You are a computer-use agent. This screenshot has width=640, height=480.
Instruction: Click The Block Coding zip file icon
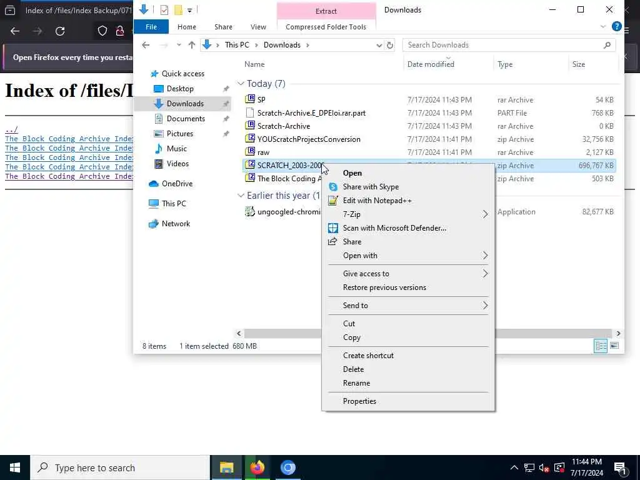250,178
